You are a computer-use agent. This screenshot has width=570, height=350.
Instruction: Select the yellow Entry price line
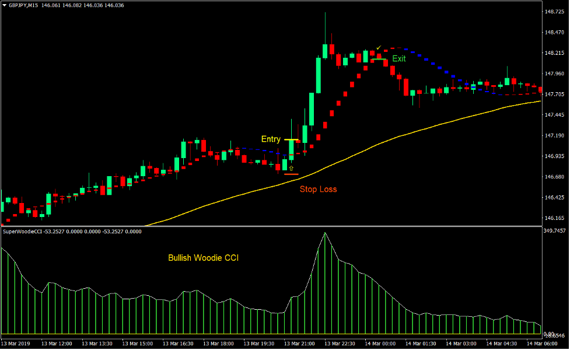291,140
